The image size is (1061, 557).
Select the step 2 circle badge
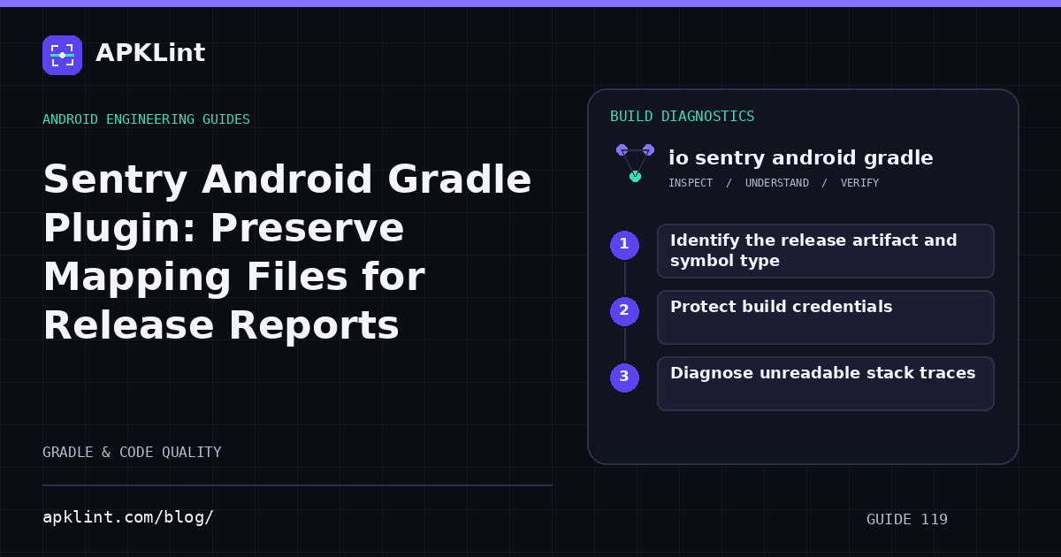pyautogui.click(x=624, y=311)
